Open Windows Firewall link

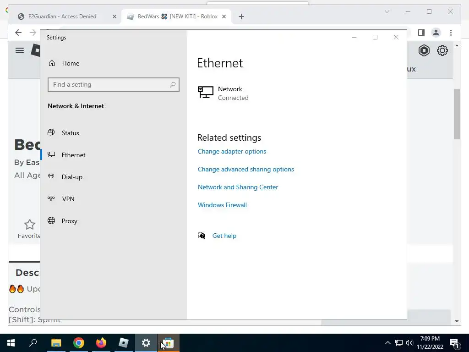click(x=222, y=205)
